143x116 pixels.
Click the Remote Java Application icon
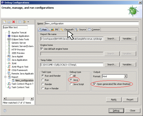[9, 73]
